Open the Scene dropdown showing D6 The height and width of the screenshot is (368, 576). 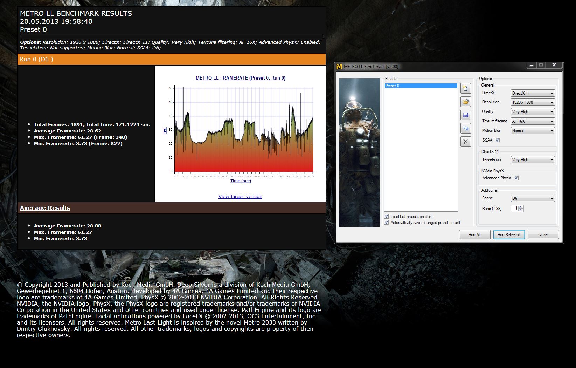click(533, 198)
